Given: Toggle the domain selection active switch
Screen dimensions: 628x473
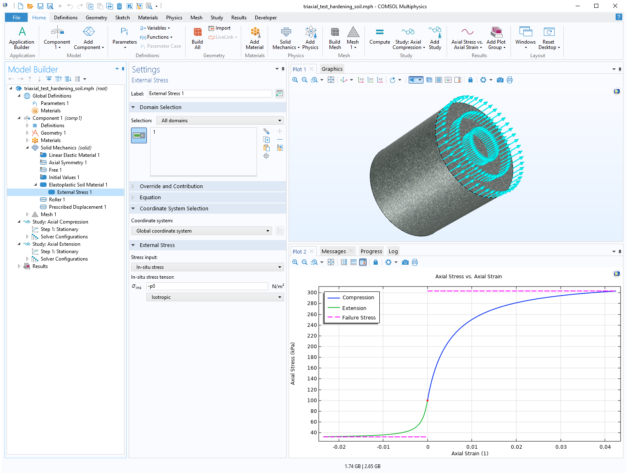Looking at the screenshot, I should click(139, 135).
